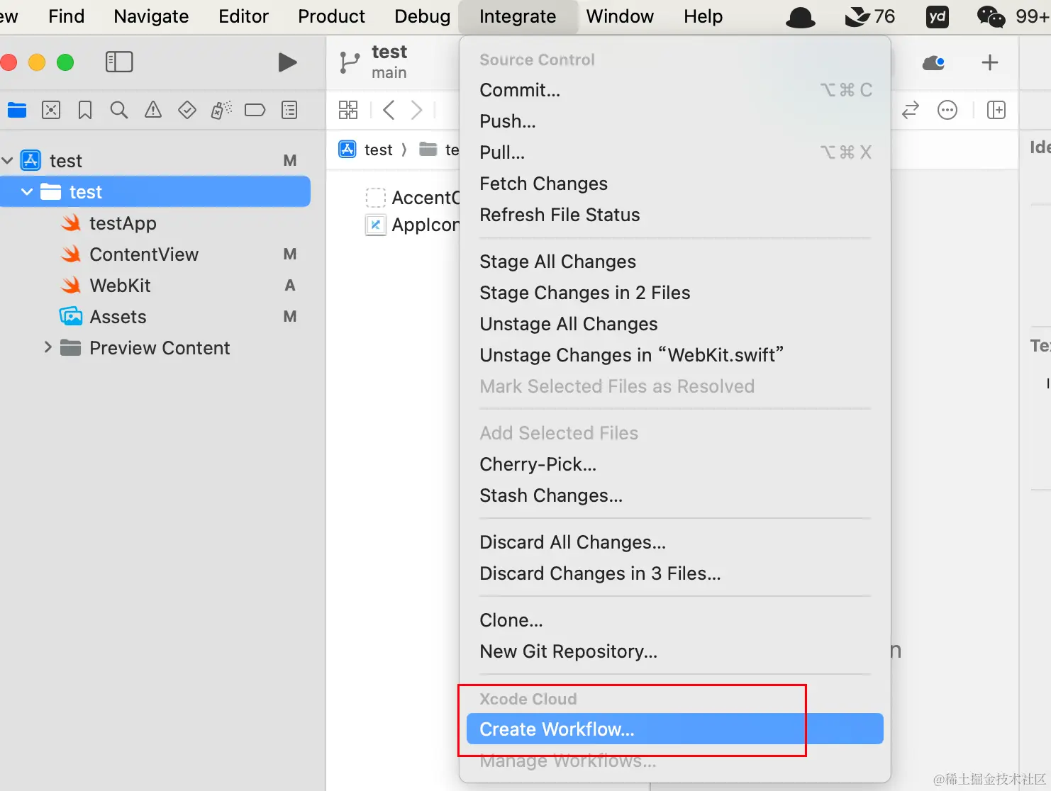
Task: Open the Editor menu
Action: click(243, 16)
